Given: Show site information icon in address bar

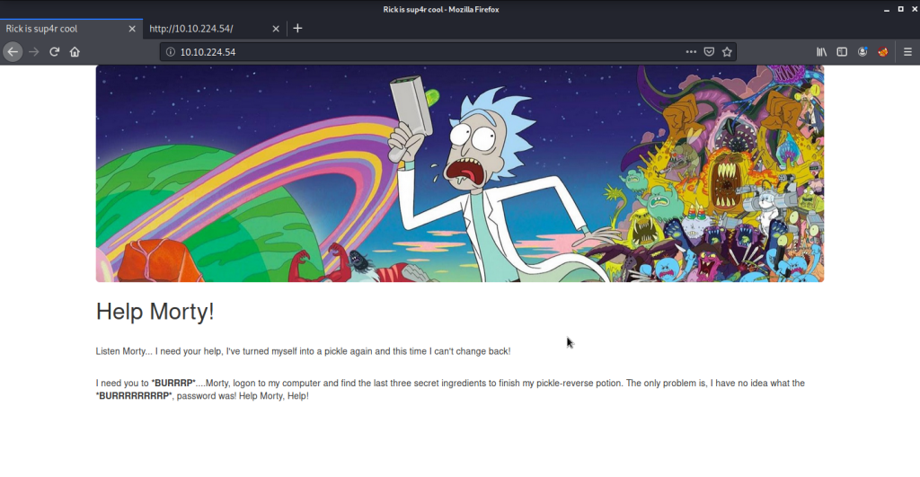Looking at the screenshot, I should [x=171, y=52].
